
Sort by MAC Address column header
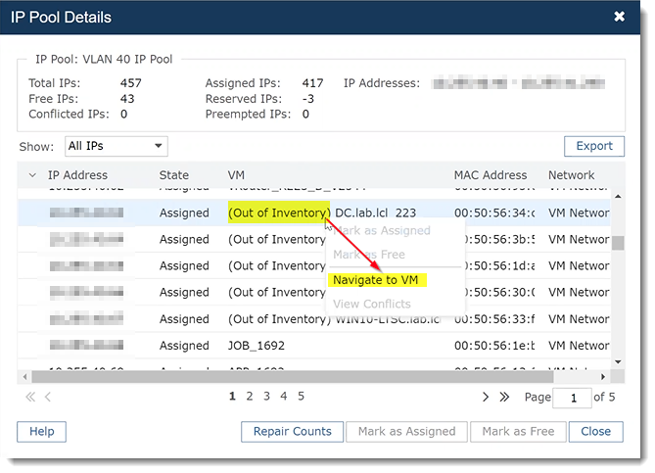[491, 175]
